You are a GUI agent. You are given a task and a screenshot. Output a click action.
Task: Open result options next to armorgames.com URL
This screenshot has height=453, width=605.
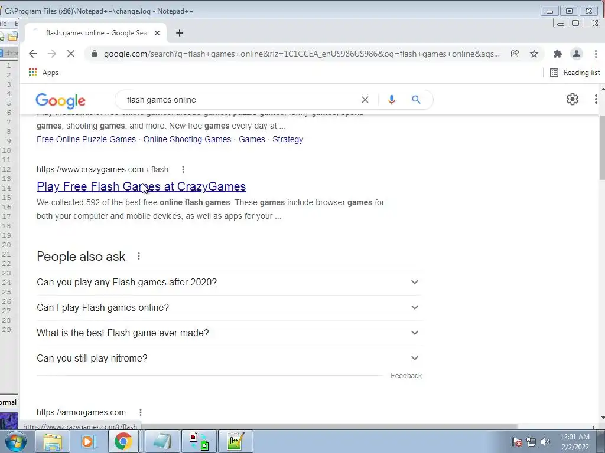pos(141,412)
